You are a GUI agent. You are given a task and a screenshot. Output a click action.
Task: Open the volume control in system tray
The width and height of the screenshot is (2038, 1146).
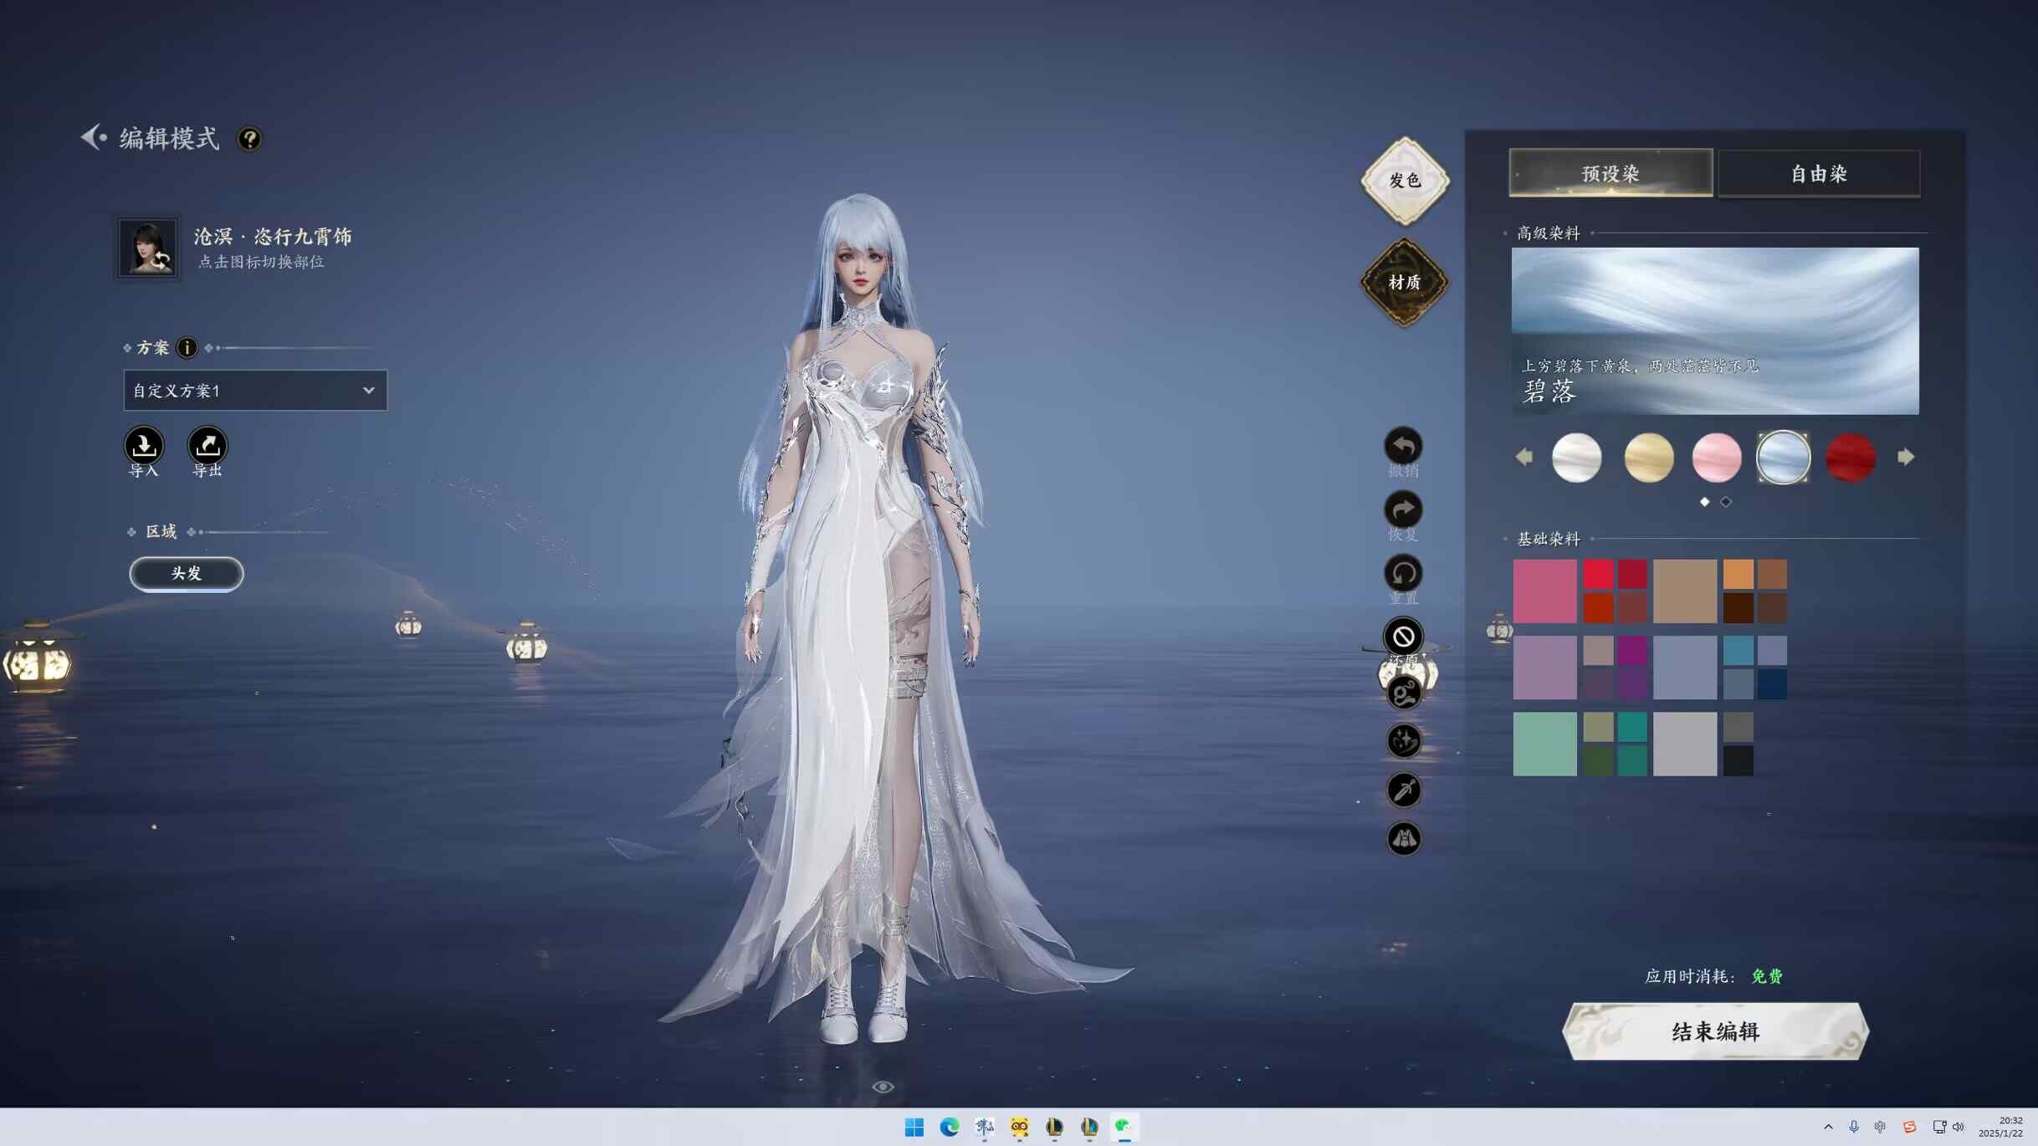tap(1959, 1128)
